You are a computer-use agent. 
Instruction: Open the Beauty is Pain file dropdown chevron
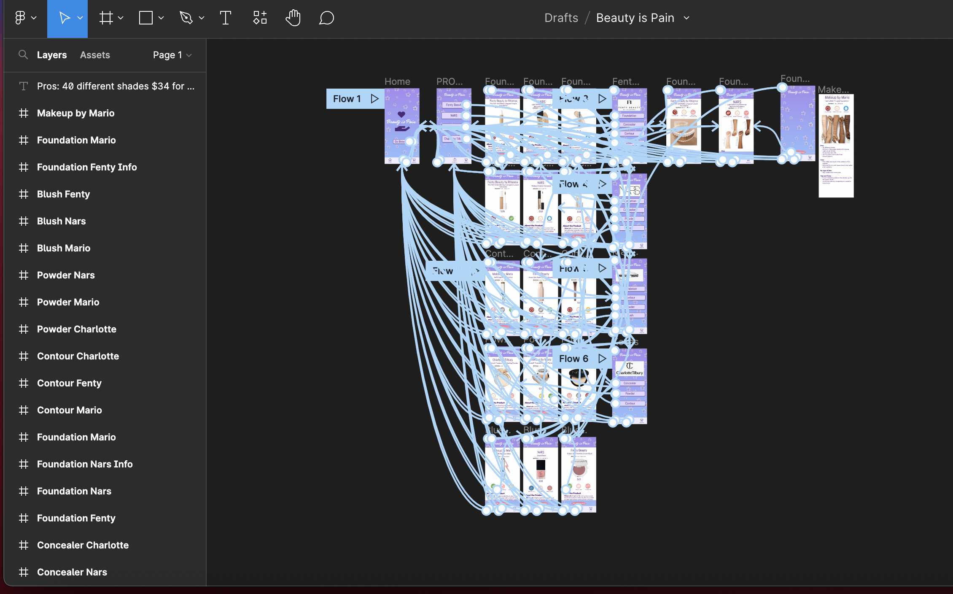click(686, 18)
